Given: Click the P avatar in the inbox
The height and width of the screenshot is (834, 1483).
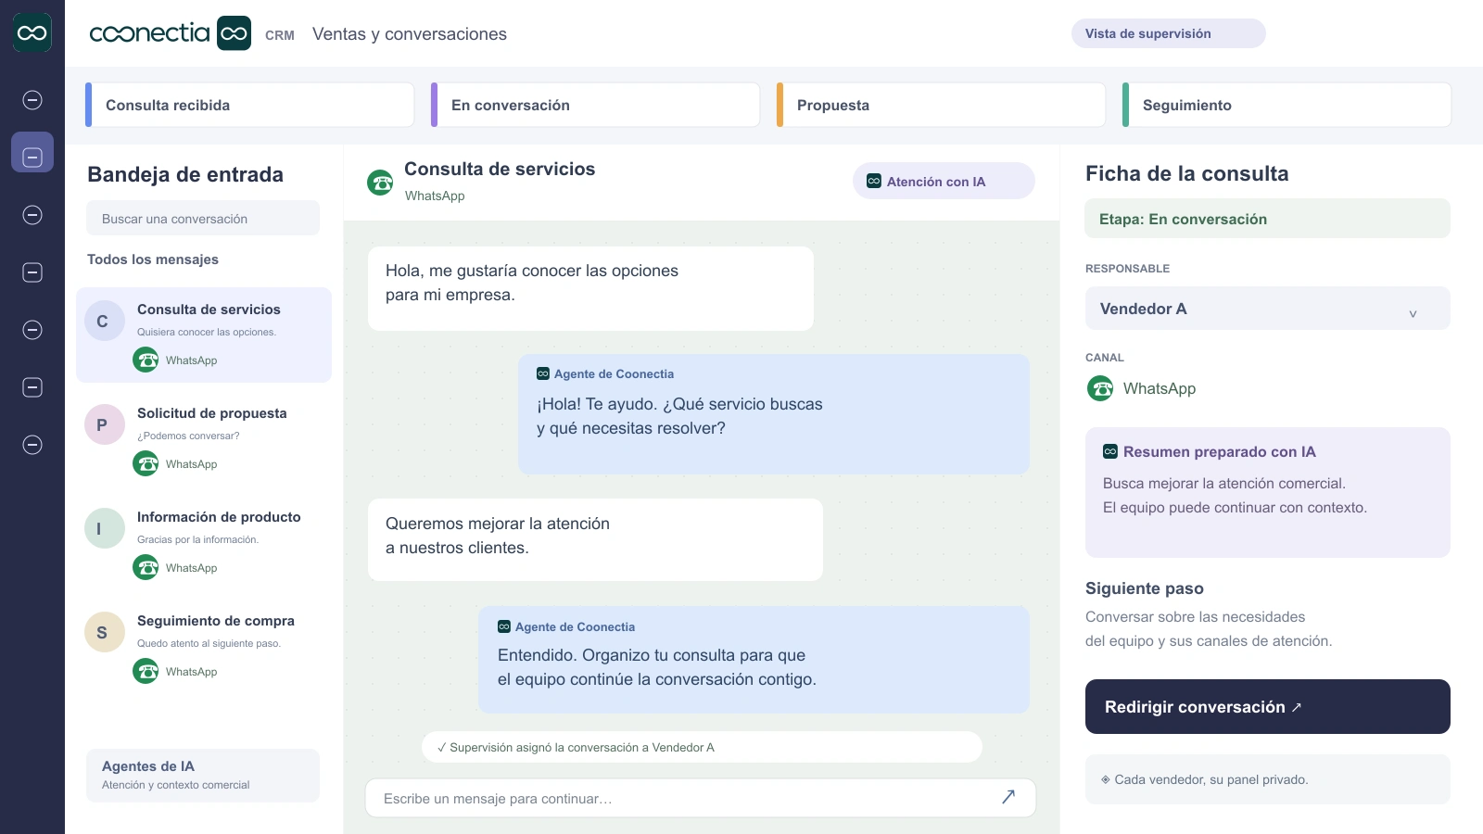Looking at the screenshot, I should [x=104, y=424].
